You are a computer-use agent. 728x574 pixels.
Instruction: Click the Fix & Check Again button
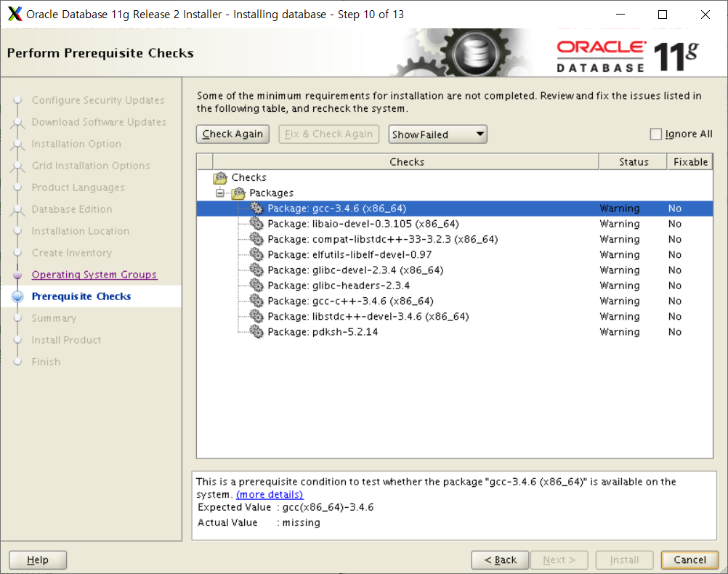coord(328,134)
